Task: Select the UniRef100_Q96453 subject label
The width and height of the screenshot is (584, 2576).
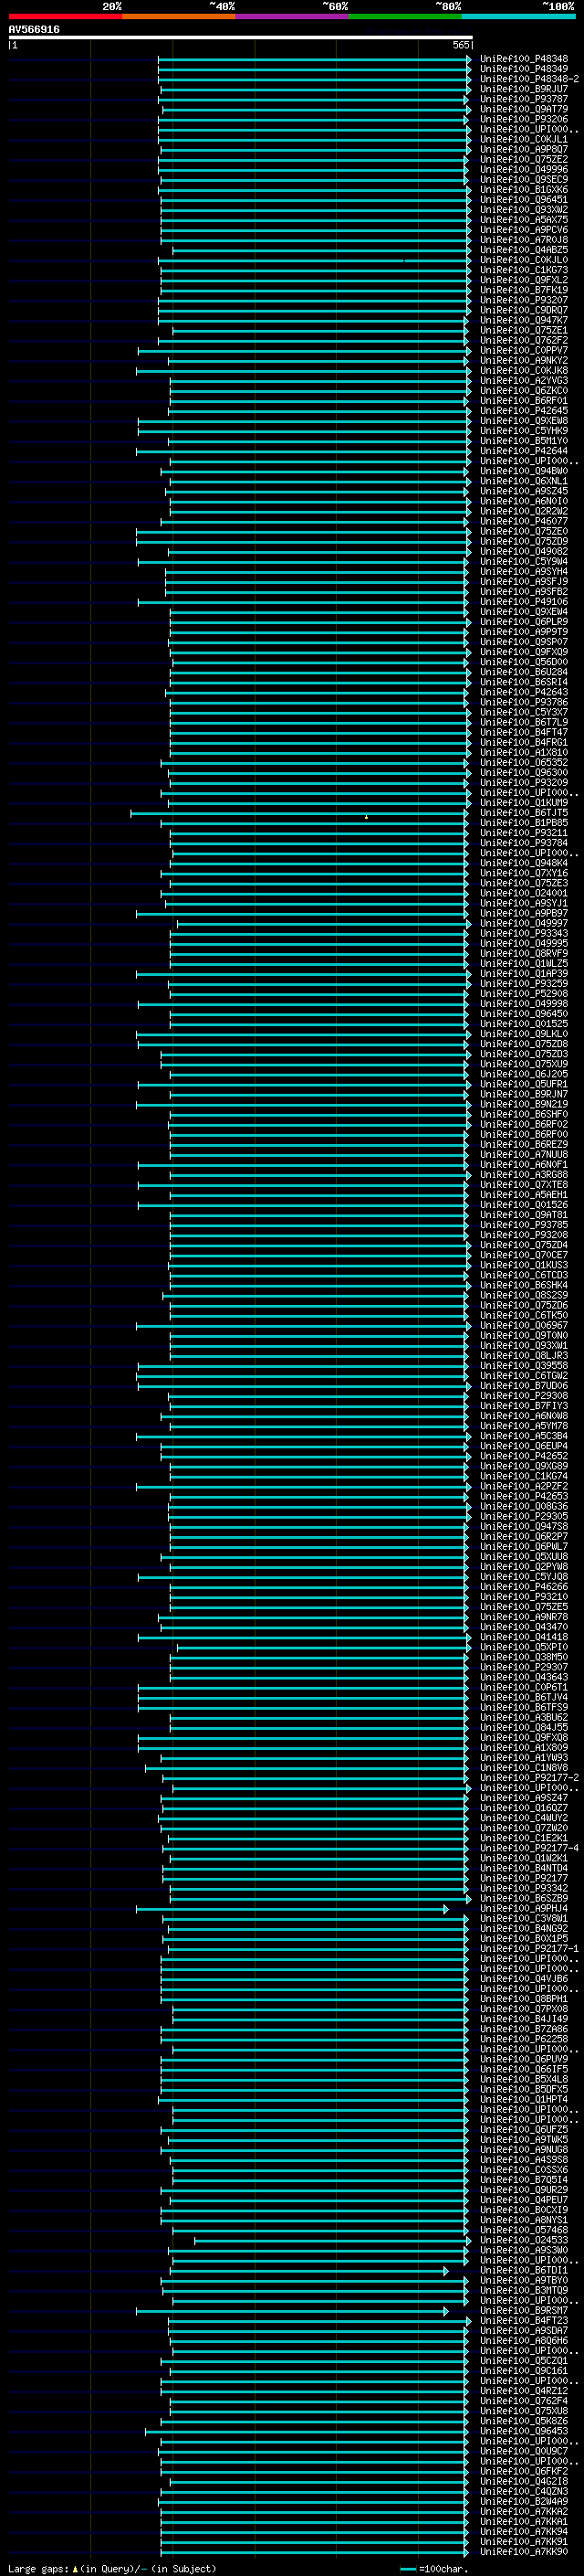Action: (x=523, y=2431)
